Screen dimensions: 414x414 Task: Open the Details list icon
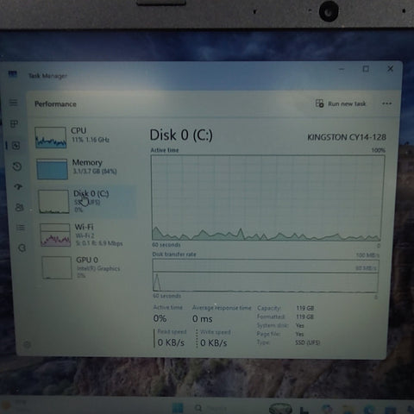(x=21, y=228)
